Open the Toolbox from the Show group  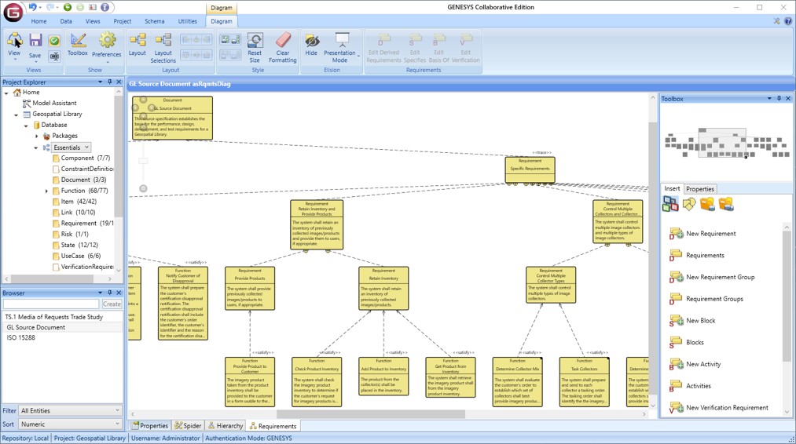[78, 44]
